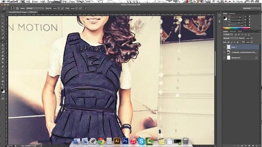Hide Layer 1 with its eye icon

tap(224, 47)
